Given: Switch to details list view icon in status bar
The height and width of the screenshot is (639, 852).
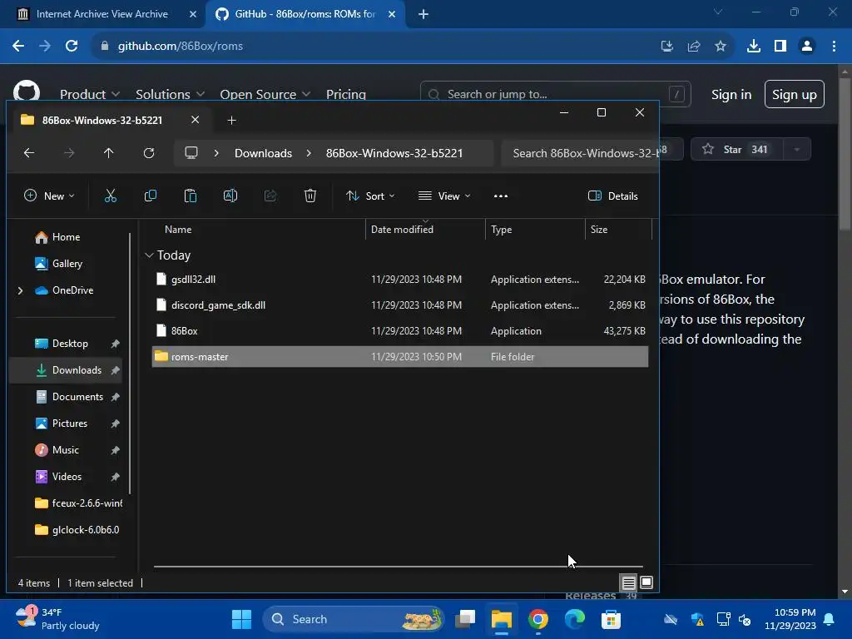Looking at the screenshot, I should coord(629,583).
